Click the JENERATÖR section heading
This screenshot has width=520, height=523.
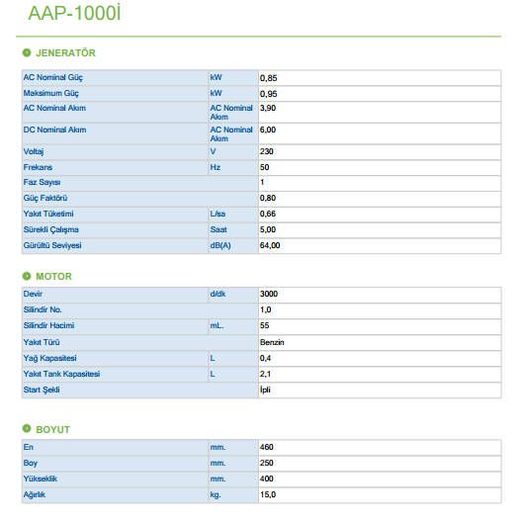tap(65, 53)
